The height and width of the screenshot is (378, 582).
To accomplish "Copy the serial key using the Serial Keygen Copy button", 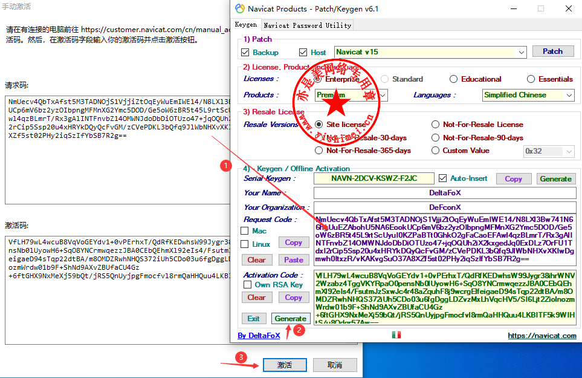I will pos(513,178).
